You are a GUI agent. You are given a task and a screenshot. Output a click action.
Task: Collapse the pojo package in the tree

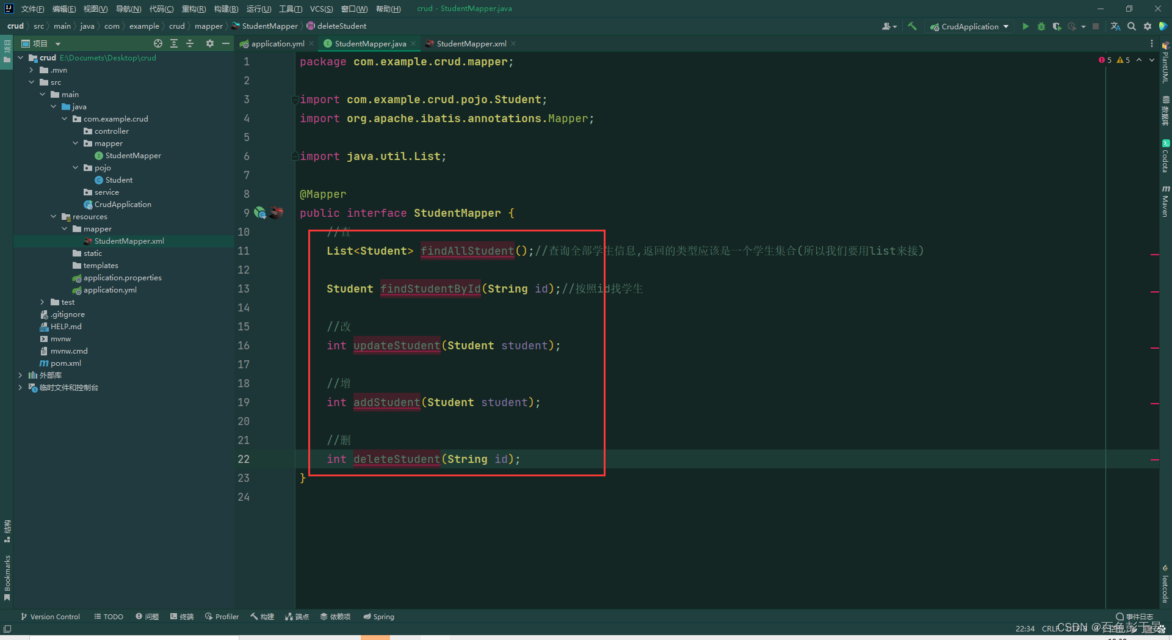pos(76,167)
